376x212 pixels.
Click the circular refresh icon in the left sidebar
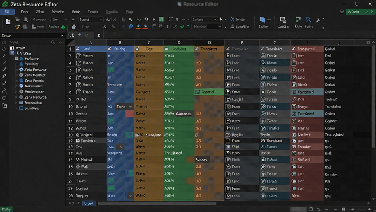4,98
